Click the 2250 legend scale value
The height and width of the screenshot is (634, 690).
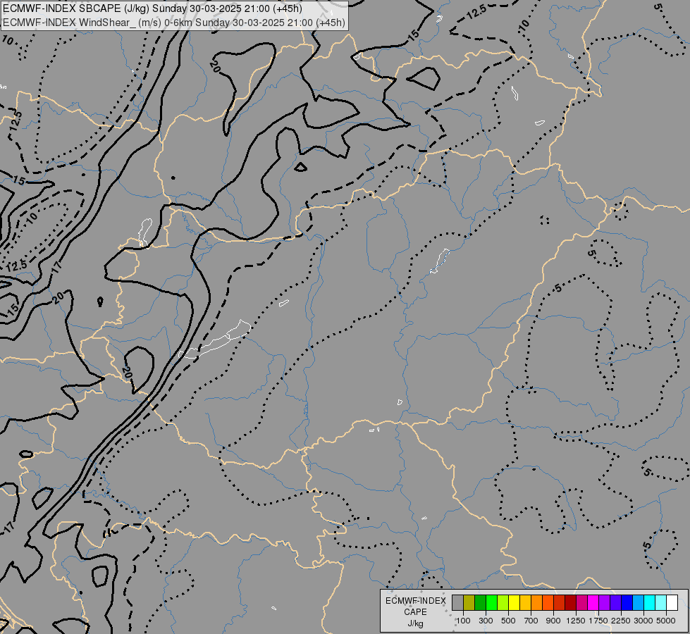[x=621, y=621]
